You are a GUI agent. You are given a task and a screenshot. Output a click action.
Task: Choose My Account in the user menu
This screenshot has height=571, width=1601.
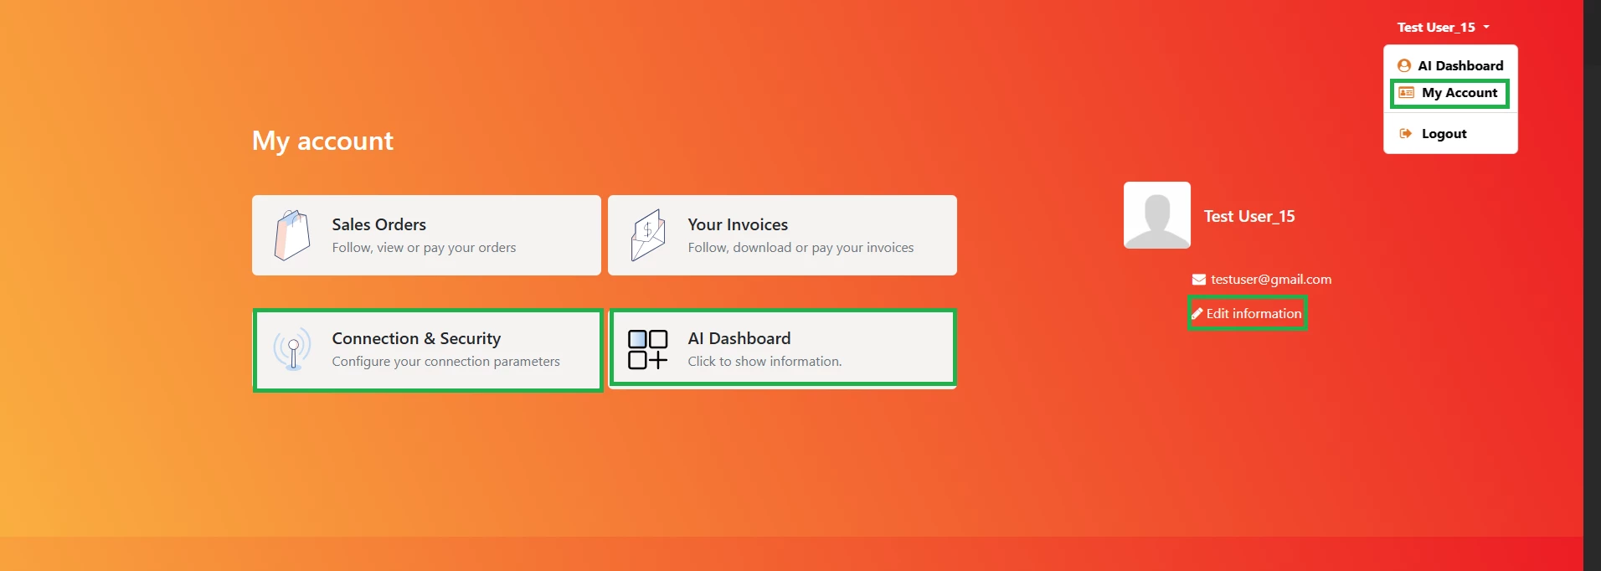pyautogui.click(x=1459, y=93)
